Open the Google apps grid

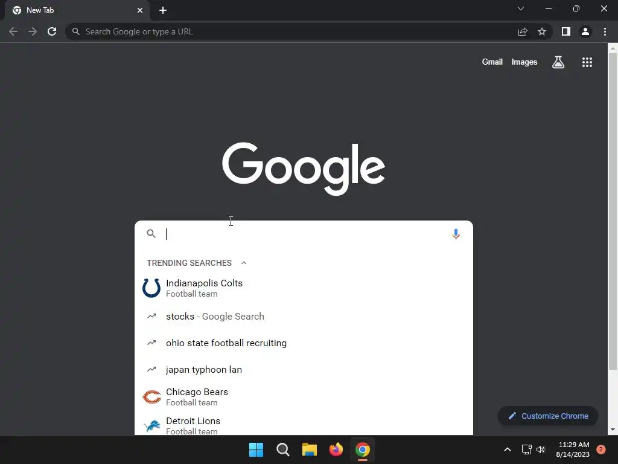(587, 62)
